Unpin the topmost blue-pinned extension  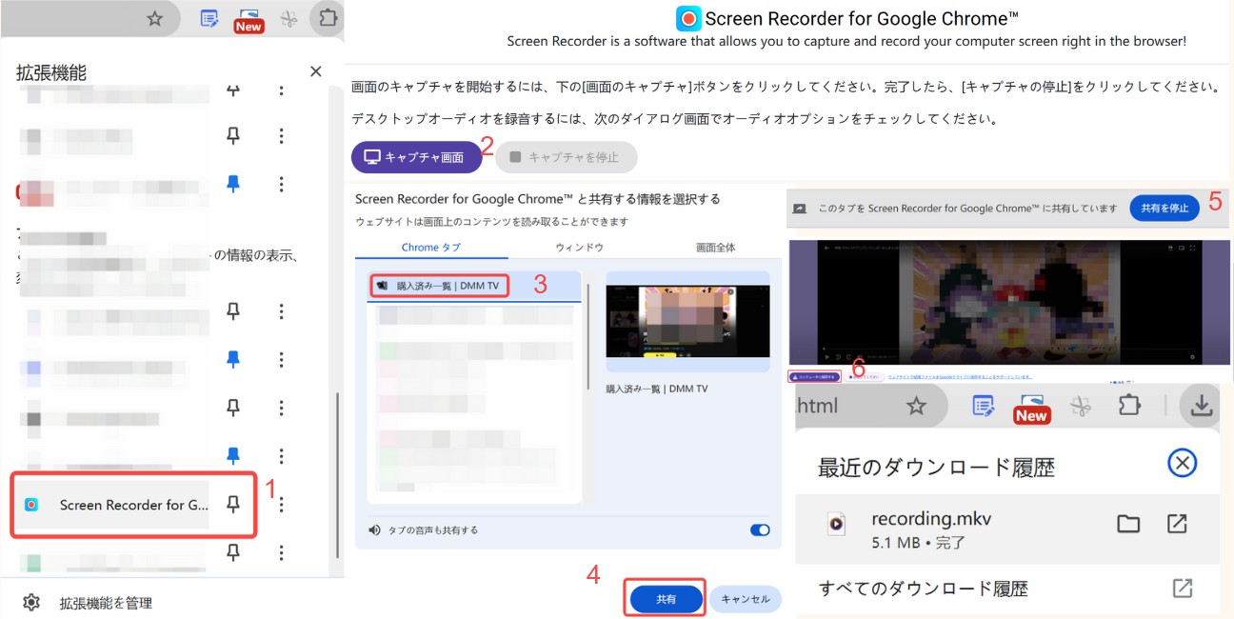click(232, 183)
